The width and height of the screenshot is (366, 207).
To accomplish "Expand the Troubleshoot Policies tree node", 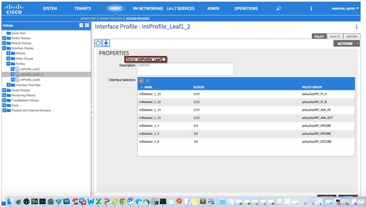I will 4,100.
